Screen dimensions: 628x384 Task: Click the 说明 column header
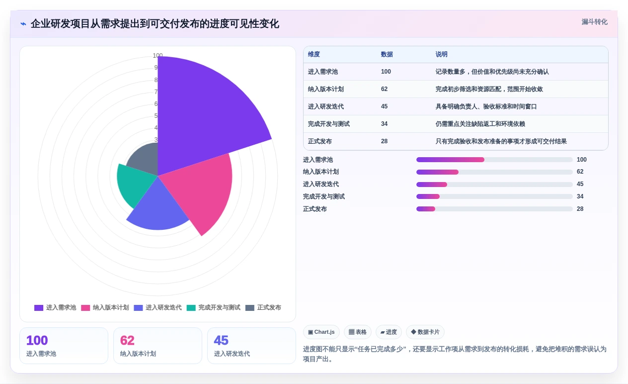(442, 54)
